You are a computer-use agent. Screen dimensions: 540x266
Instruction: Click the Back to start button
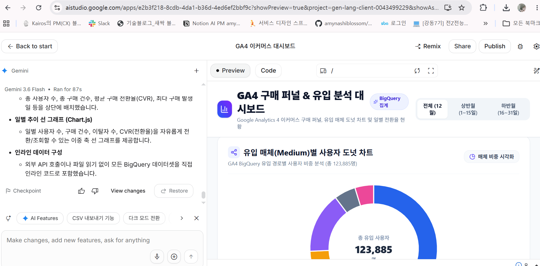(x=29, y=46)
